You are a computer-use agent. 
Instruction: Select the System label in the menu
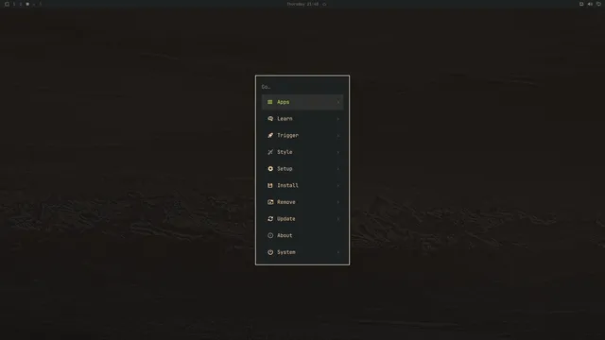click(285, 252)
